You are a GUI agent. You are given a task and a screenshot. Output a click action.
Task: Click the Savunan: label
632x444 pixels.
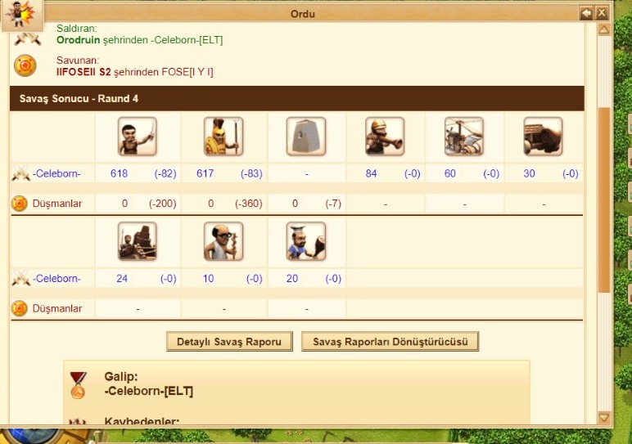pos(78,61)
